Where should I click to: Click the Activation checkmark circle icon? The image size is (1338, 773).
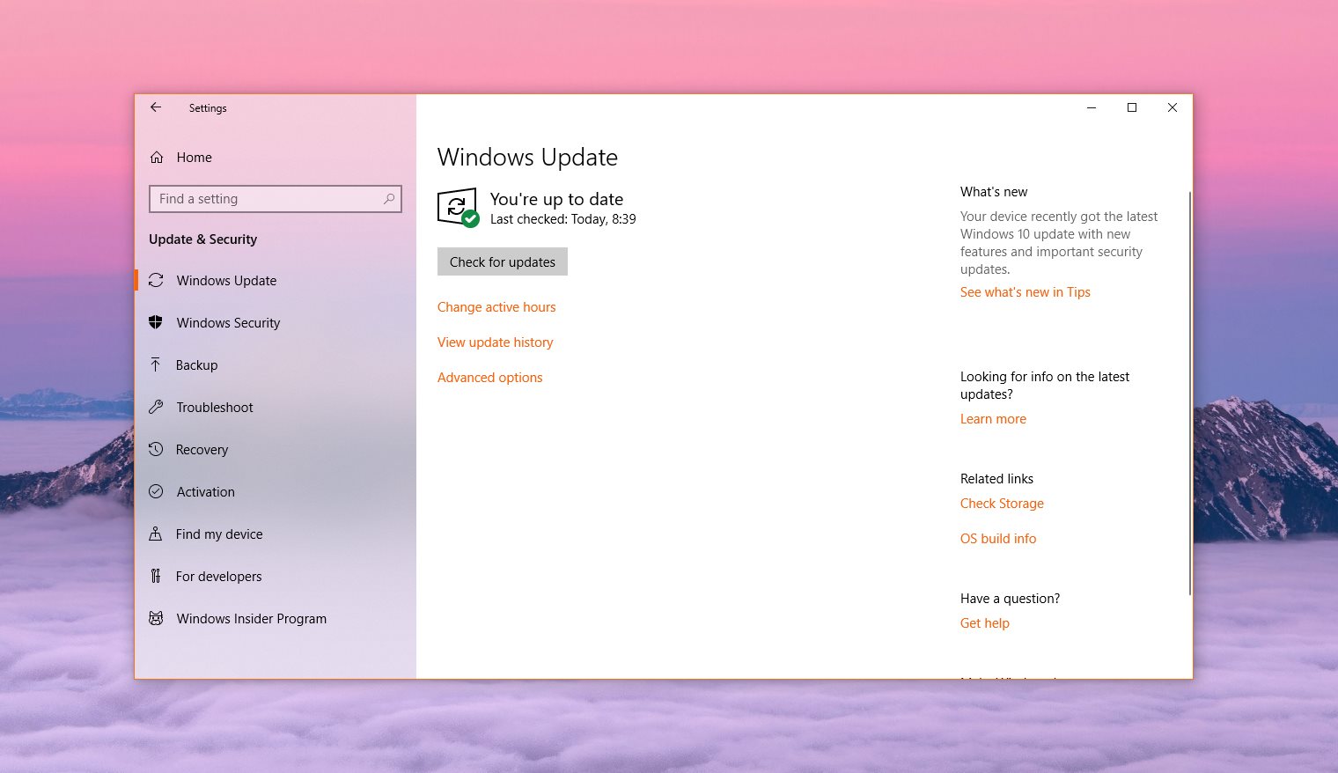(x=156, y=491)
